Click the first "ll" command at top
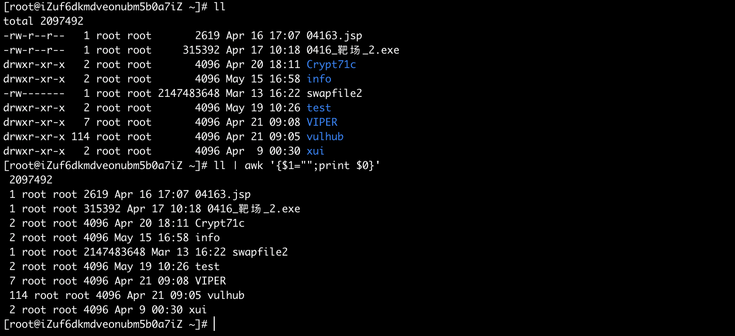Image resolution: width=735 pixels, height=336 pixels. click(x=219, y=7)
